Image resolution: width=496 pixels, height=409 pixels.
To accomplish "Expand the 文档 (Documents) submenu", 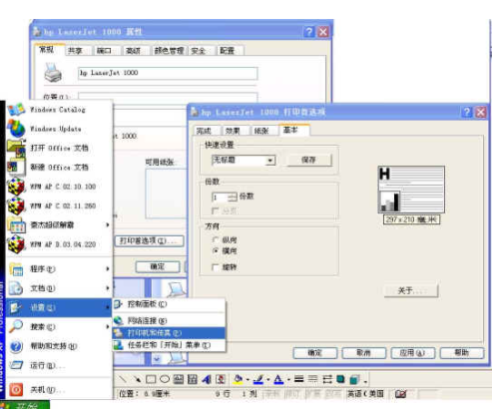I will [x=59, y=288].
